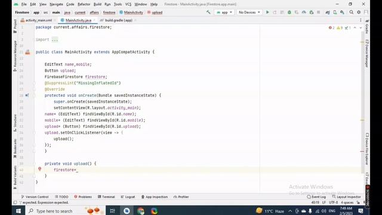Image resolution: width=382 pixels, height=215 pixels.
Task: Click the override gutter icon at onCreate line
Action: pos(27,96)
